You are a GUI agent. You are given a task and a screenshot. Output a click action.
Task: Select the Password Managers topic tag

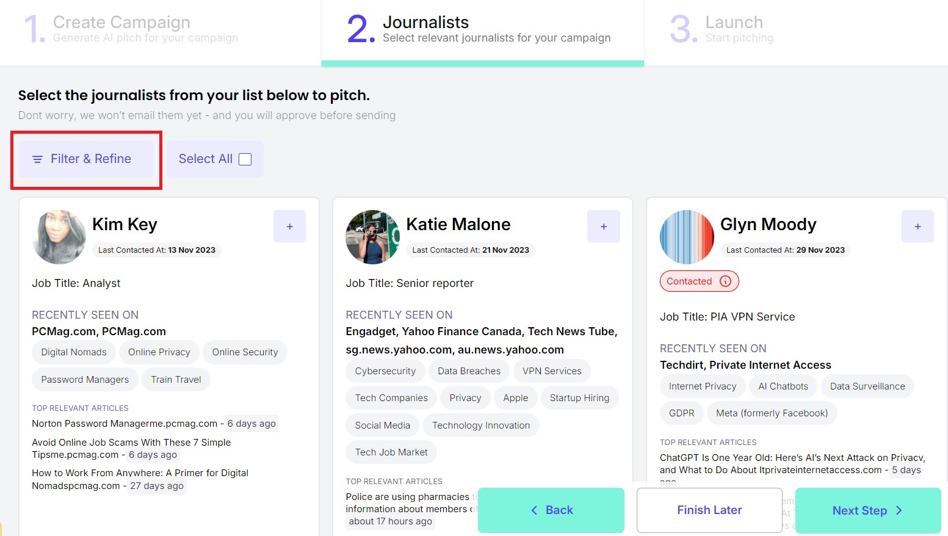(x=85, y=380)
